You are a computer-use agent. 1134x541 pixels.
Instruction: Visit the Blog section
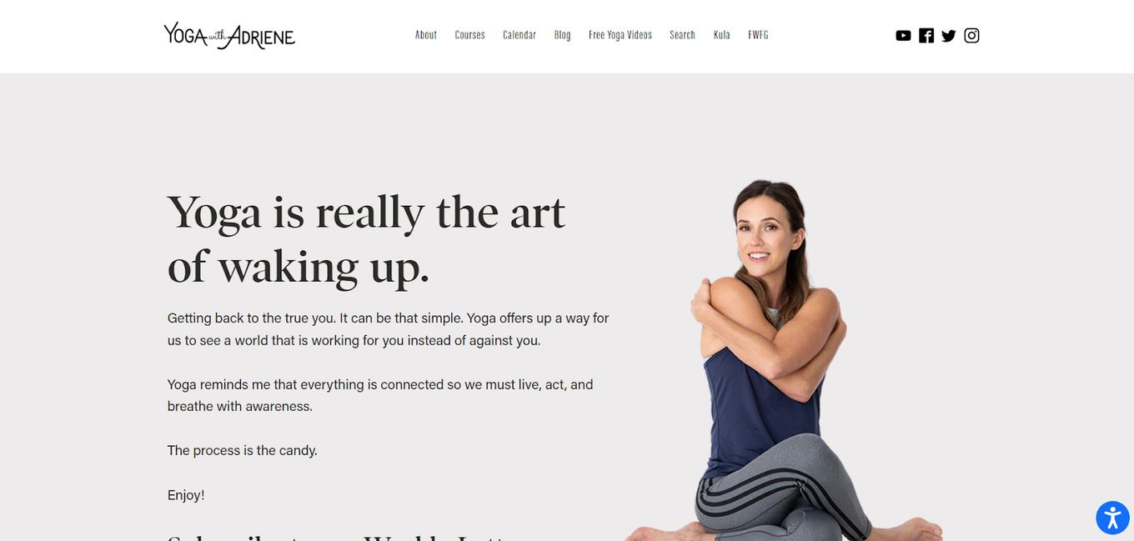click(562, 35)
